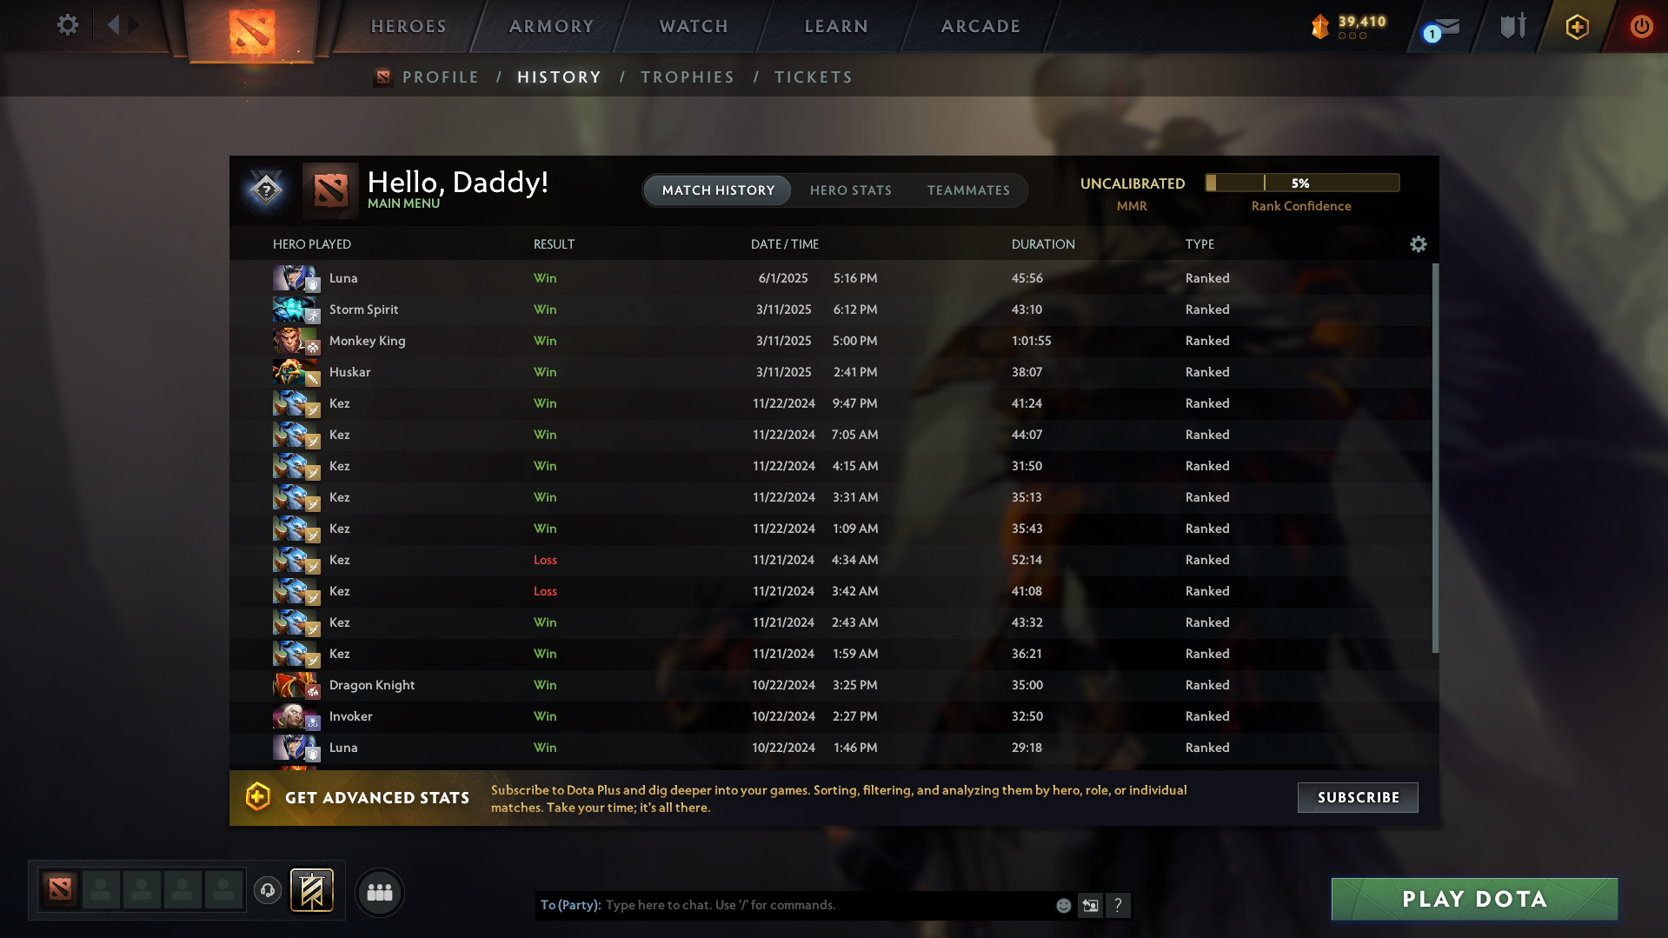The image size is (1668, 938).
Task: Open the Heroes menu
Action: (409, 27)
